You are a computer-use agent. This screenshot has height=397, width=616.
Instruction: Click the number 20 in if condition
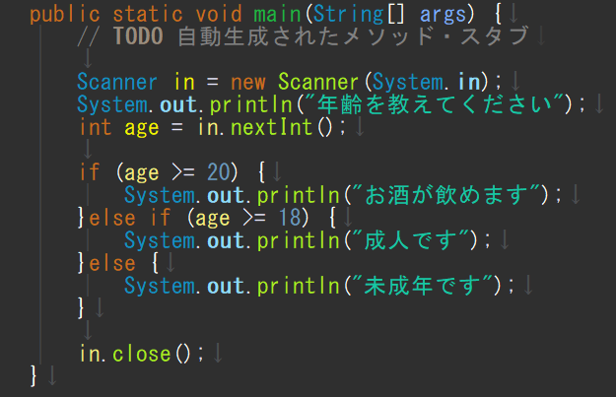tap(218, 172)
